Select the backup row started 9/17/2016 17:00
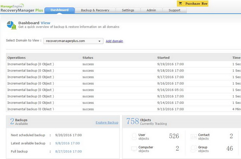Image resolution: width=241 pixels, height=159 pixels. coord(124,77)
